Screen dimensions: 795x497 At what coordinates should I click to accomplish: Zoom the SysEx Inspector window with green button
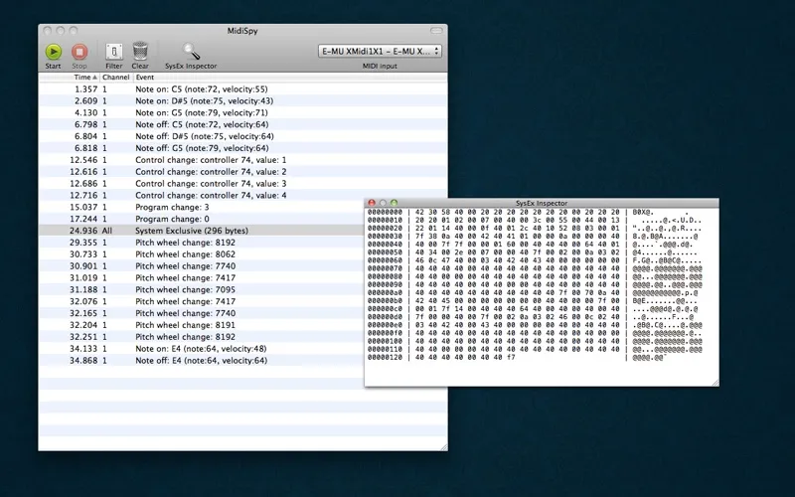pos(395,203)
